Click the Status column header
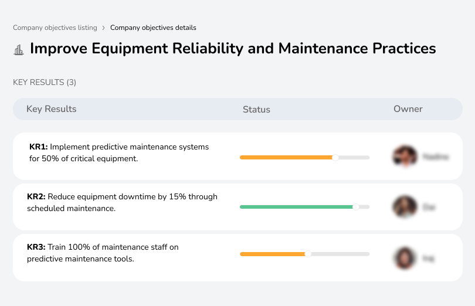This screenshot has width=475, height=306. pos(256,110)
